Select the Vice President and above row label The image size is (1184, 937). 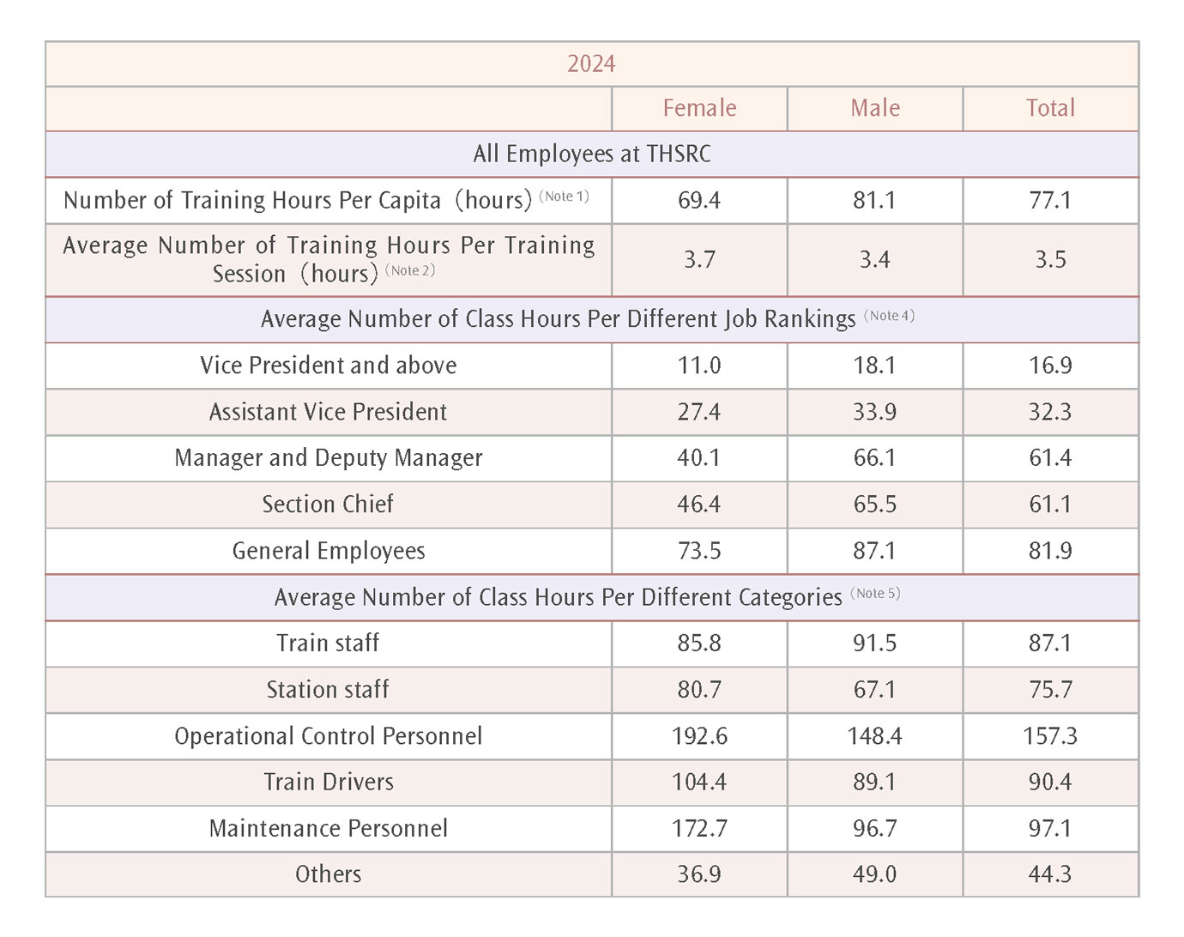(328, 366)
